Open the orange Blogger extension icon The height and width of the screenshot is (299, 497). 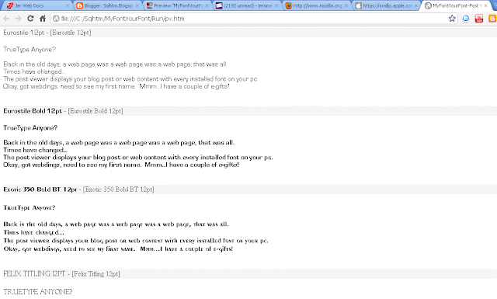[492, 19]
